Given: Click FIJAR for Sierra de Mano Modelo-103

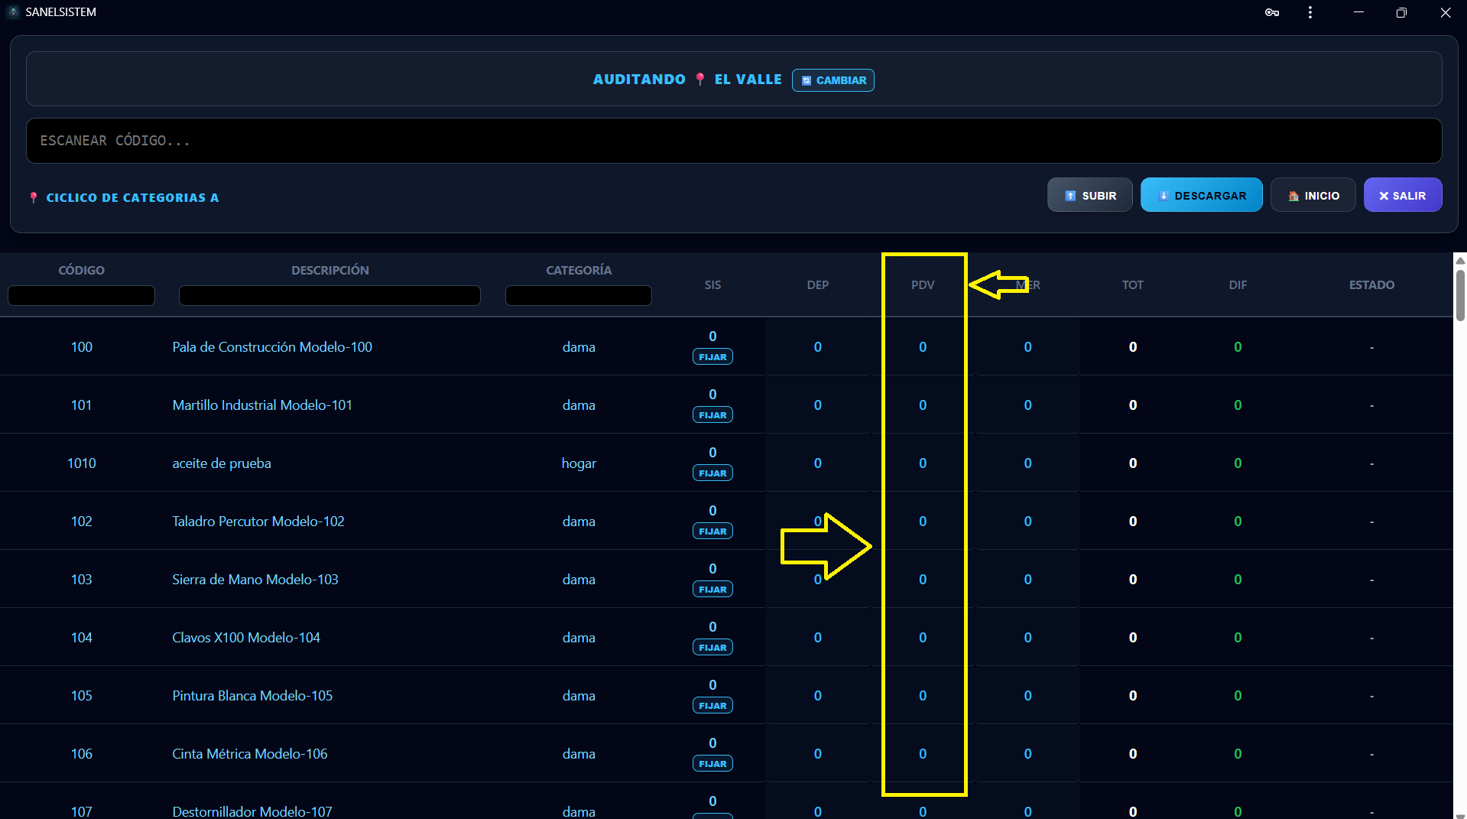Looking at the screenshot, I should pyautogui.click(x=712, y=590).
